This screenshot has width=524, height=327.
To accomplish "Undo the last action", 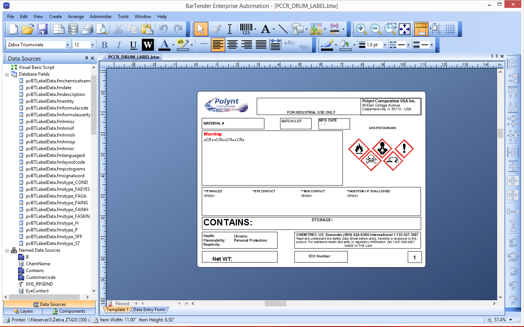I will tap(163, 29).
